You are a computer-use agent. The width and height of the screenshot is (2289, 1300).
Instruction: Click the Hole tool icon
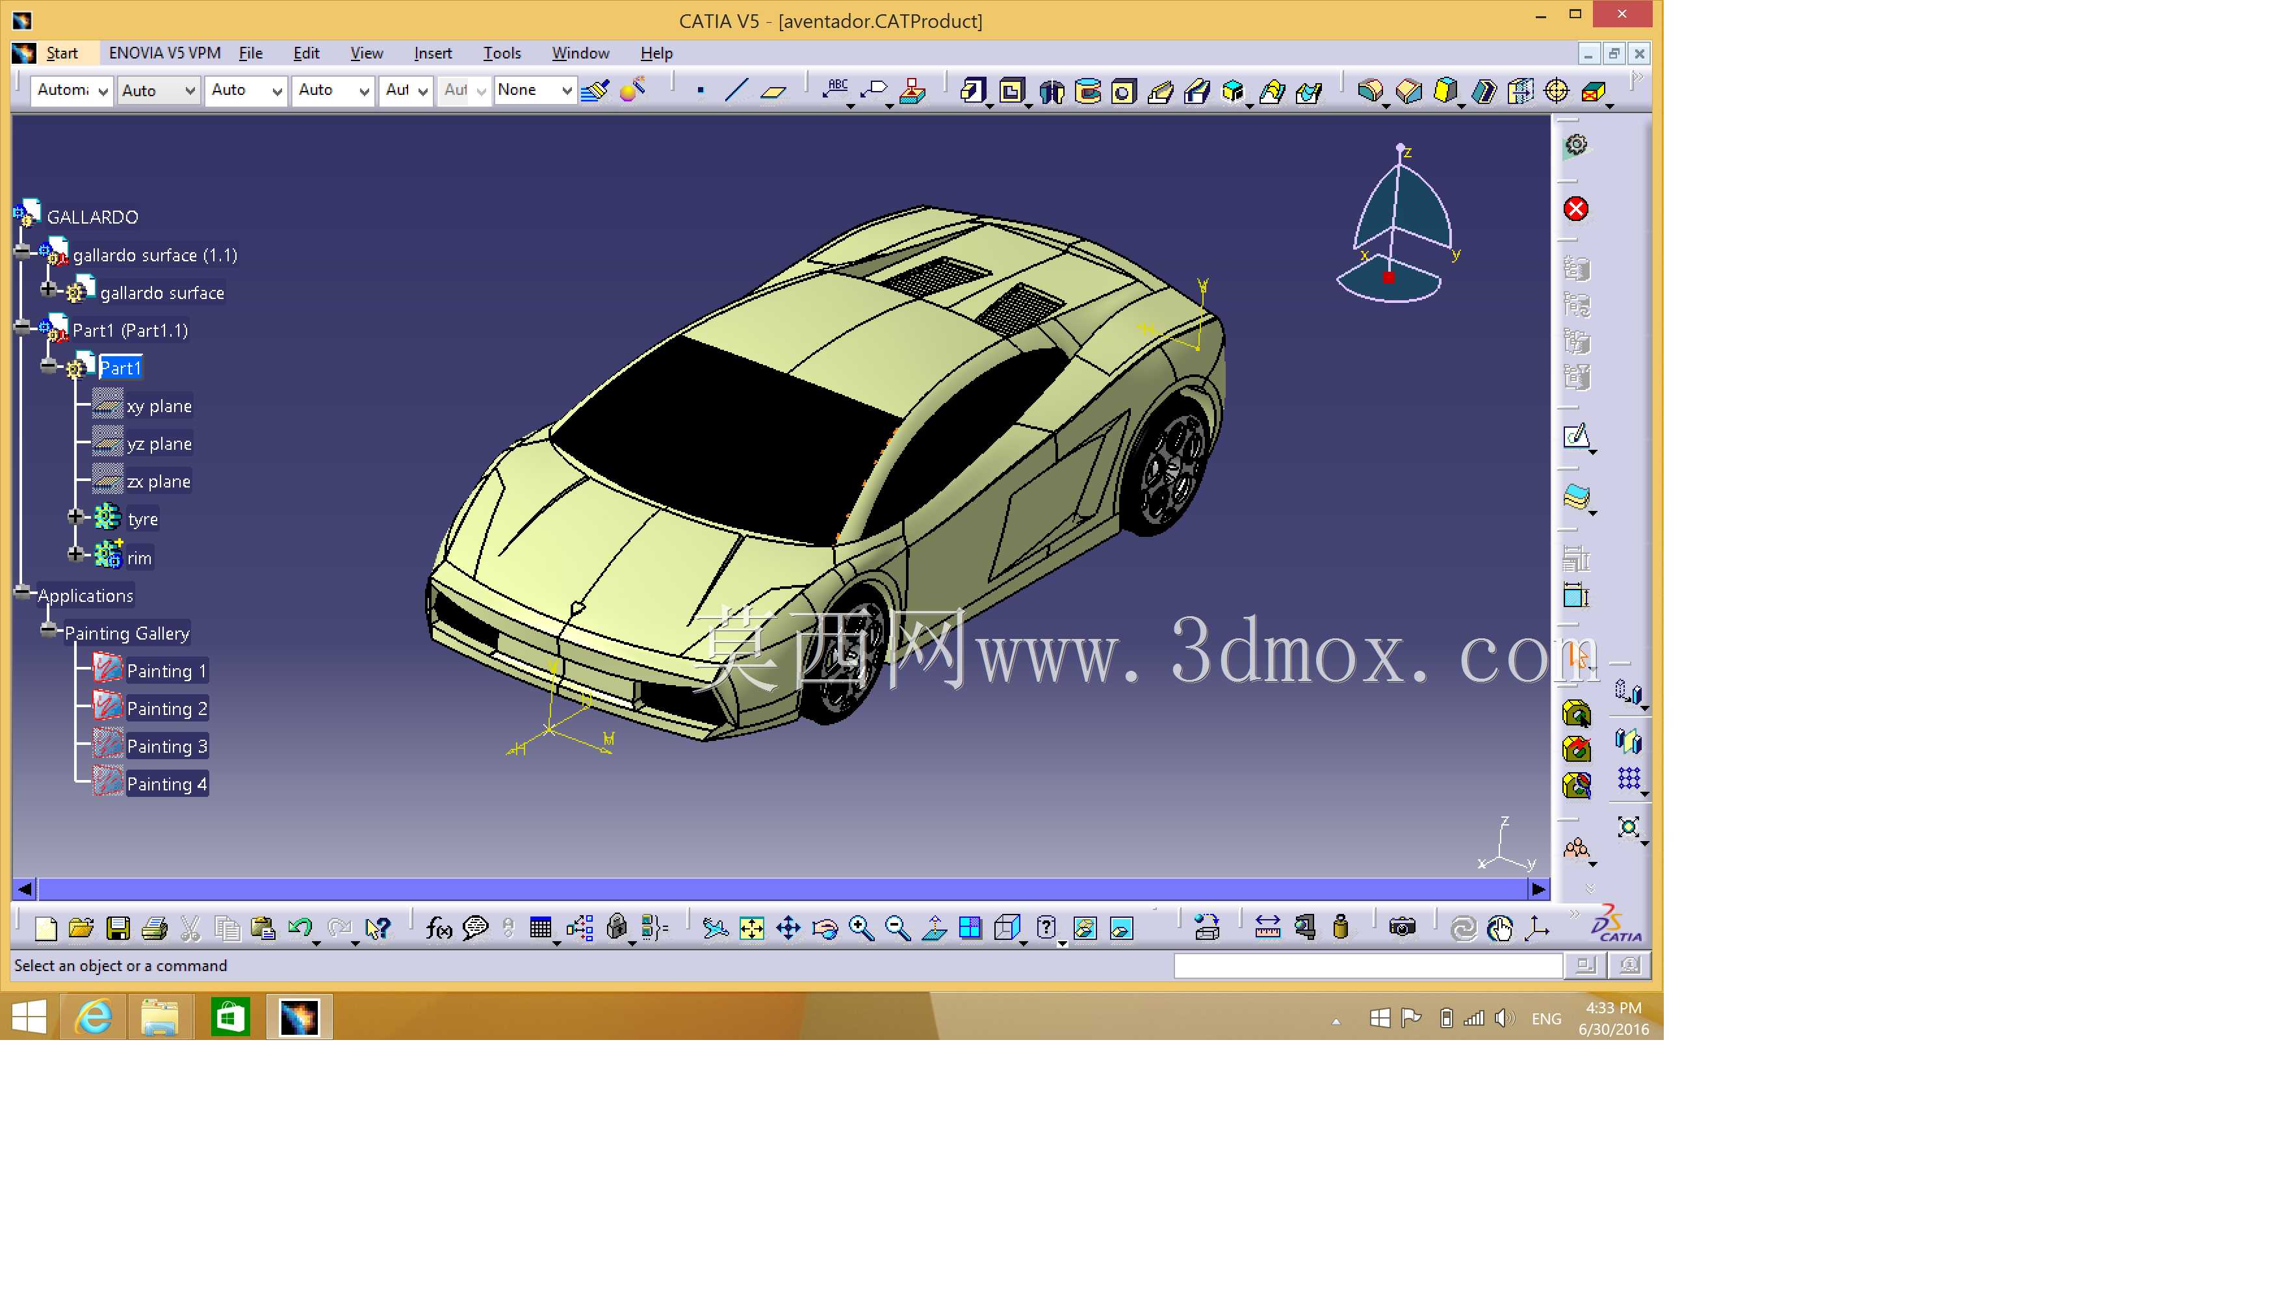pyautogui.click(x=1124, y=90)
